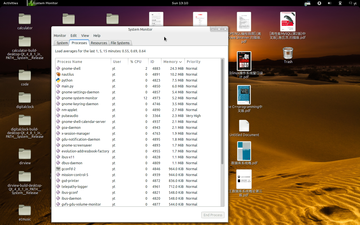Open the Help menu
Image resolution: width=360 pixels, height=225 pixels.
[97, 35]
